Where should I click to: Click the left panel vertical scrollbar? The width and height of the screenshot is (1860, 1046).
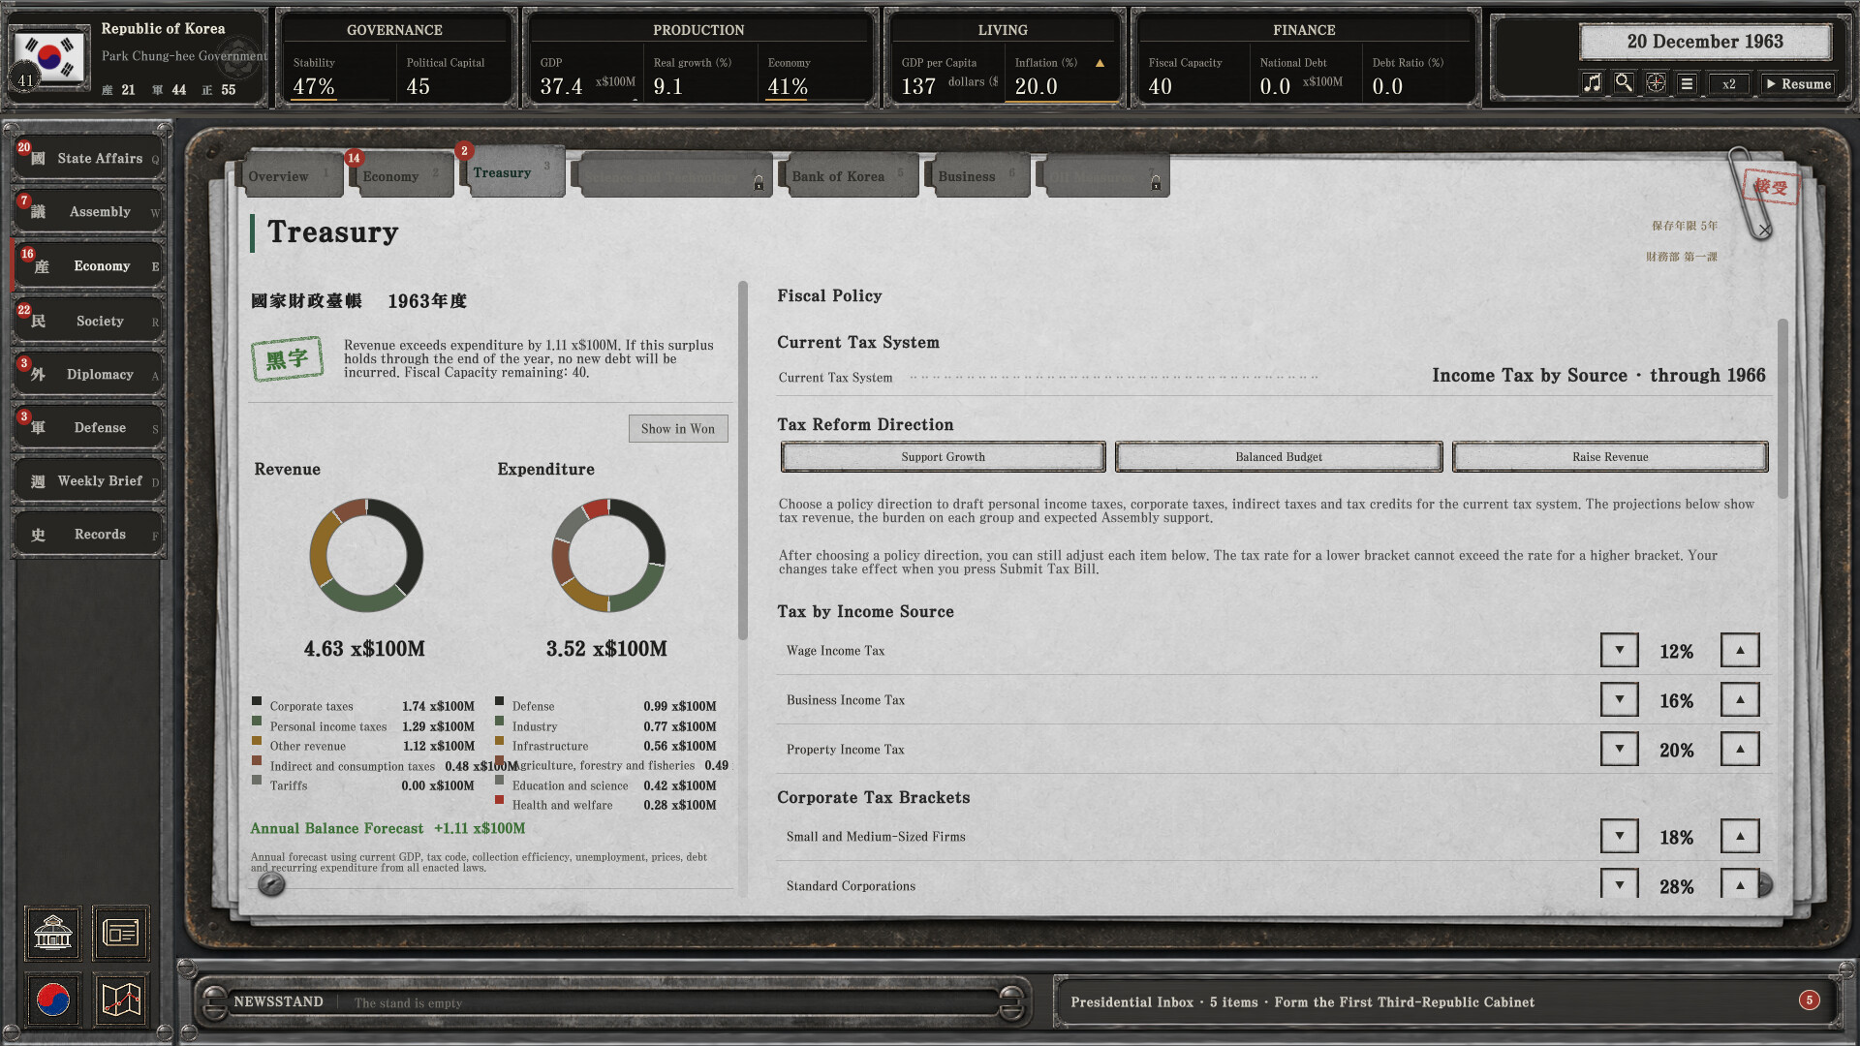click(x=743, y=461)
